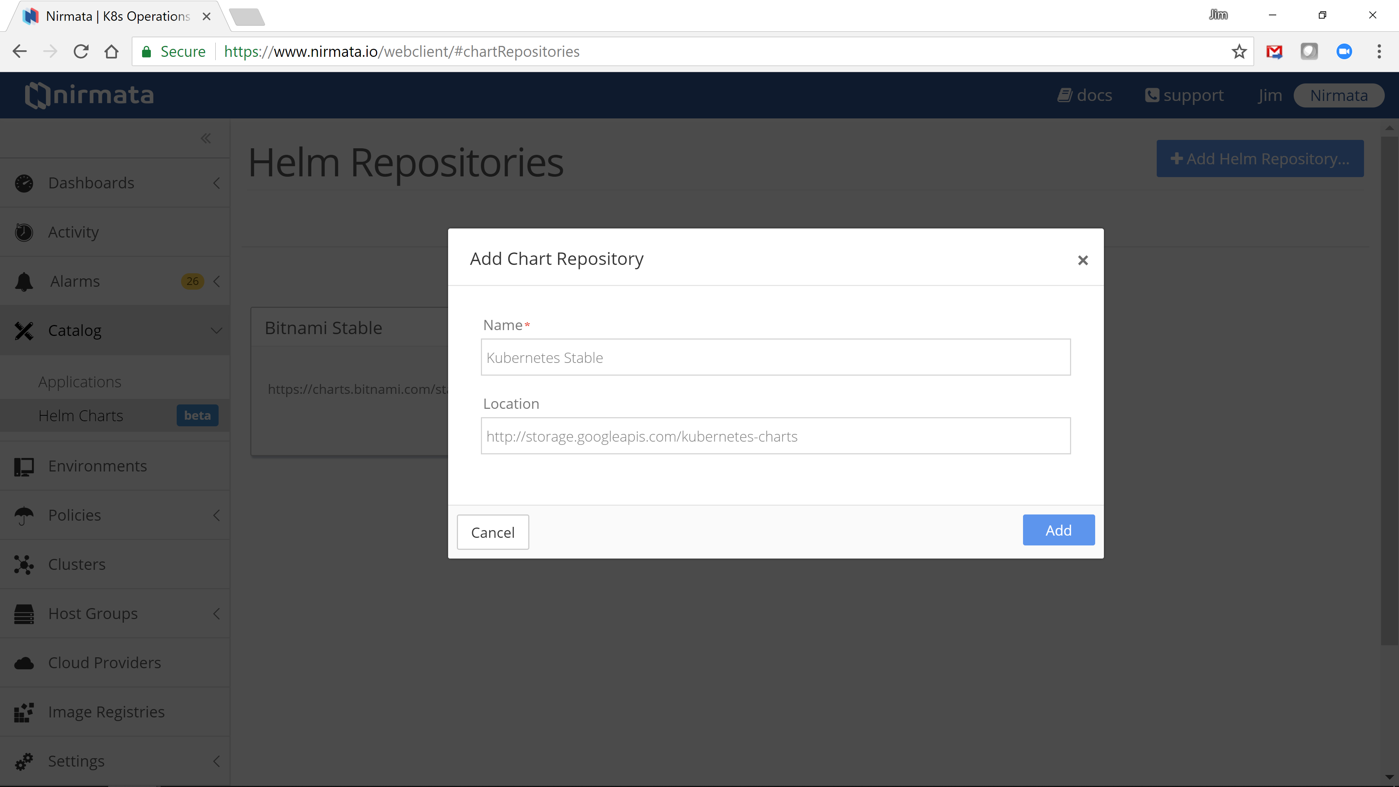
Task: Click the beta badge
Action: [x=197, y=415]
